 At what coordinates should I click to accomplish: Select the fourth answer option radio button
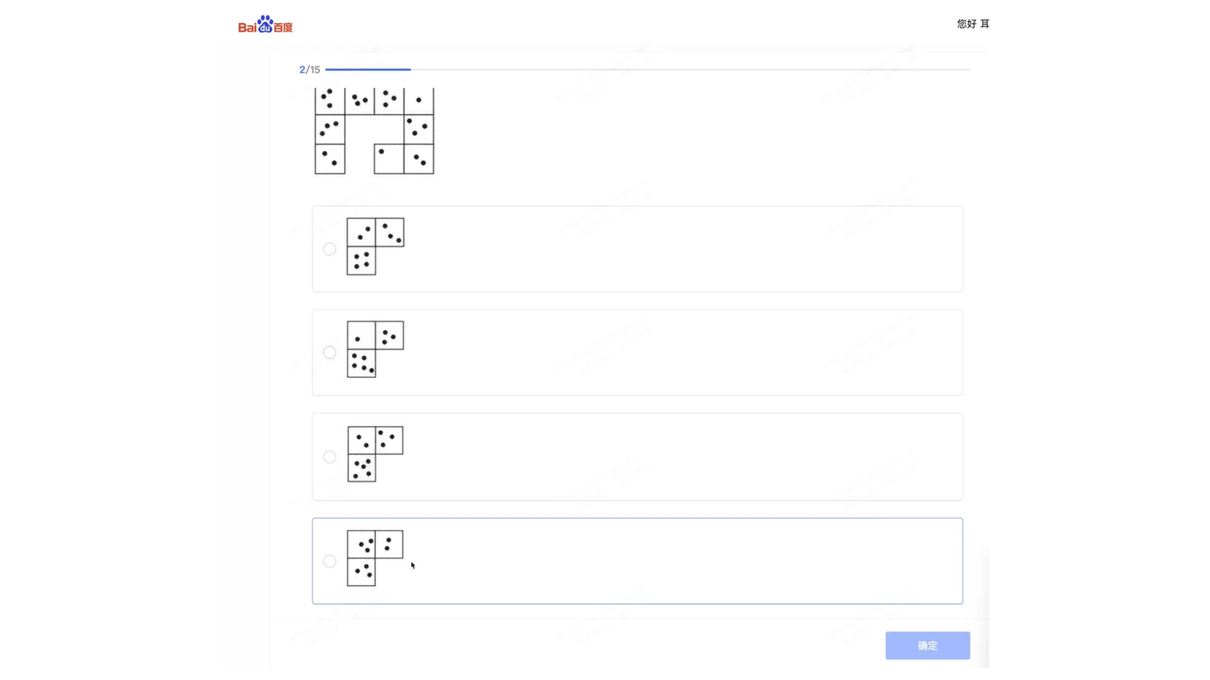tap(330, 561)
